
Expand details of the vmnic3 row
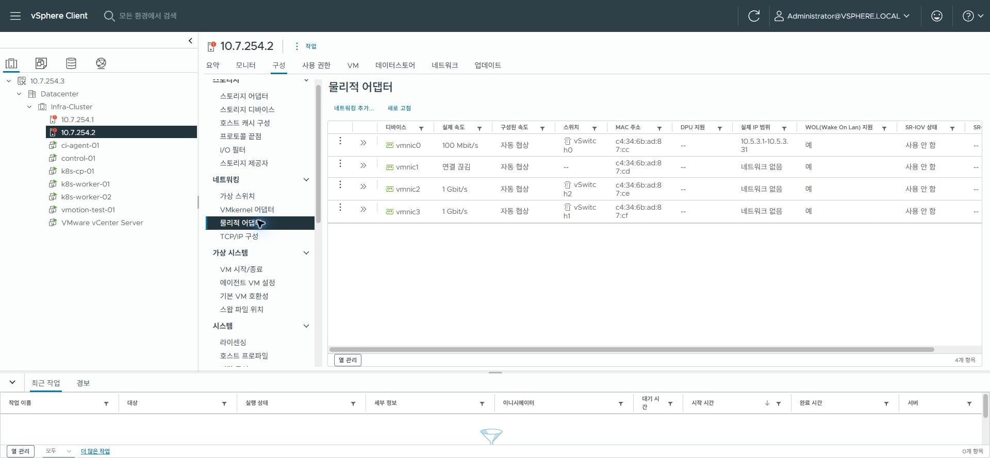(364, 209)
